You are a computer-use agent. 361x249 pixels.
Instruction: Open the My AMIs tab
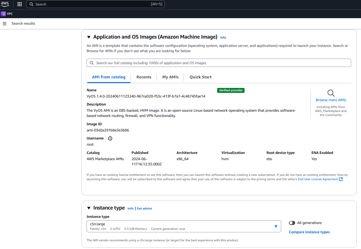click(170, 77)
